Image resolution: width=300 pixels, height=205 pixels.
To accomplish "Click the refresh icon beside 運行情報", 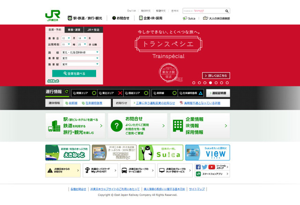I will click(67, 92).
